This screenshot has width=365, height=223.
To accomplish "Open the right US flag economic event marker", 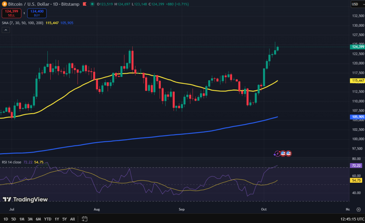I will click(288, 154).
